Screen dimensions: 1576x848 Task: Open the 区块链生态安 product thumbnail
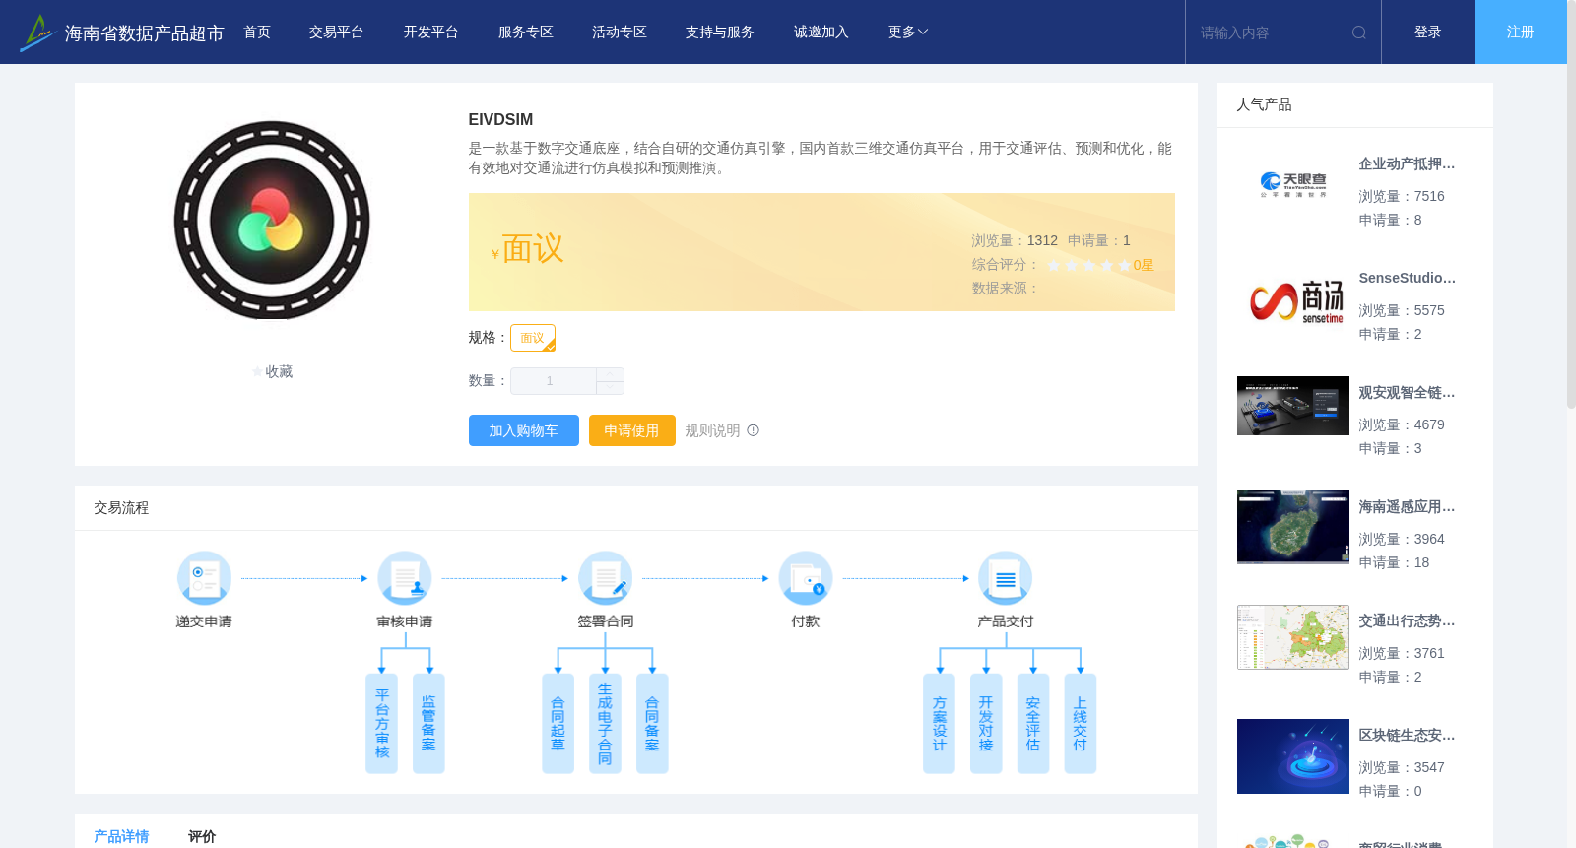pos(1293,756)
